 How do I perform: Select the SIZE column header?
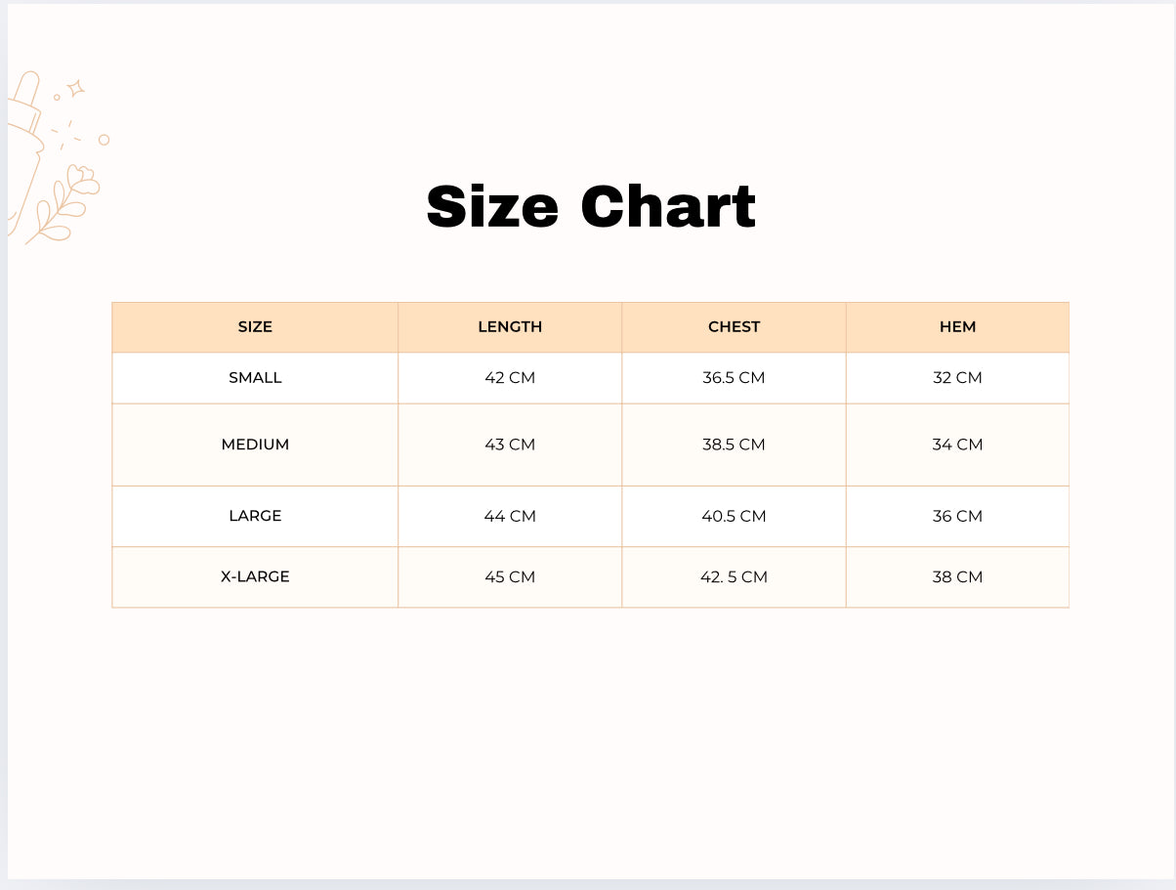point(255,327)
